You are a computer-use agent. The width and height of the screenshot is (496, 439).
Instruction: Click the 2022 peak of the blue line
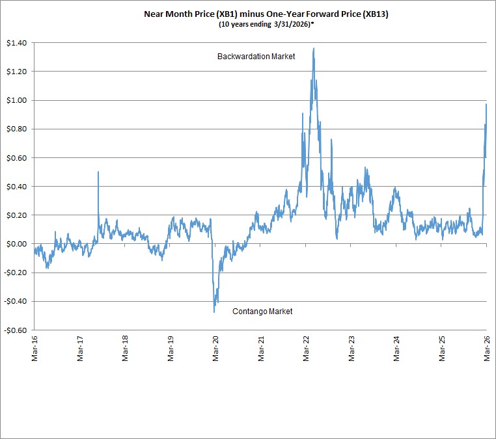(314, 48)
